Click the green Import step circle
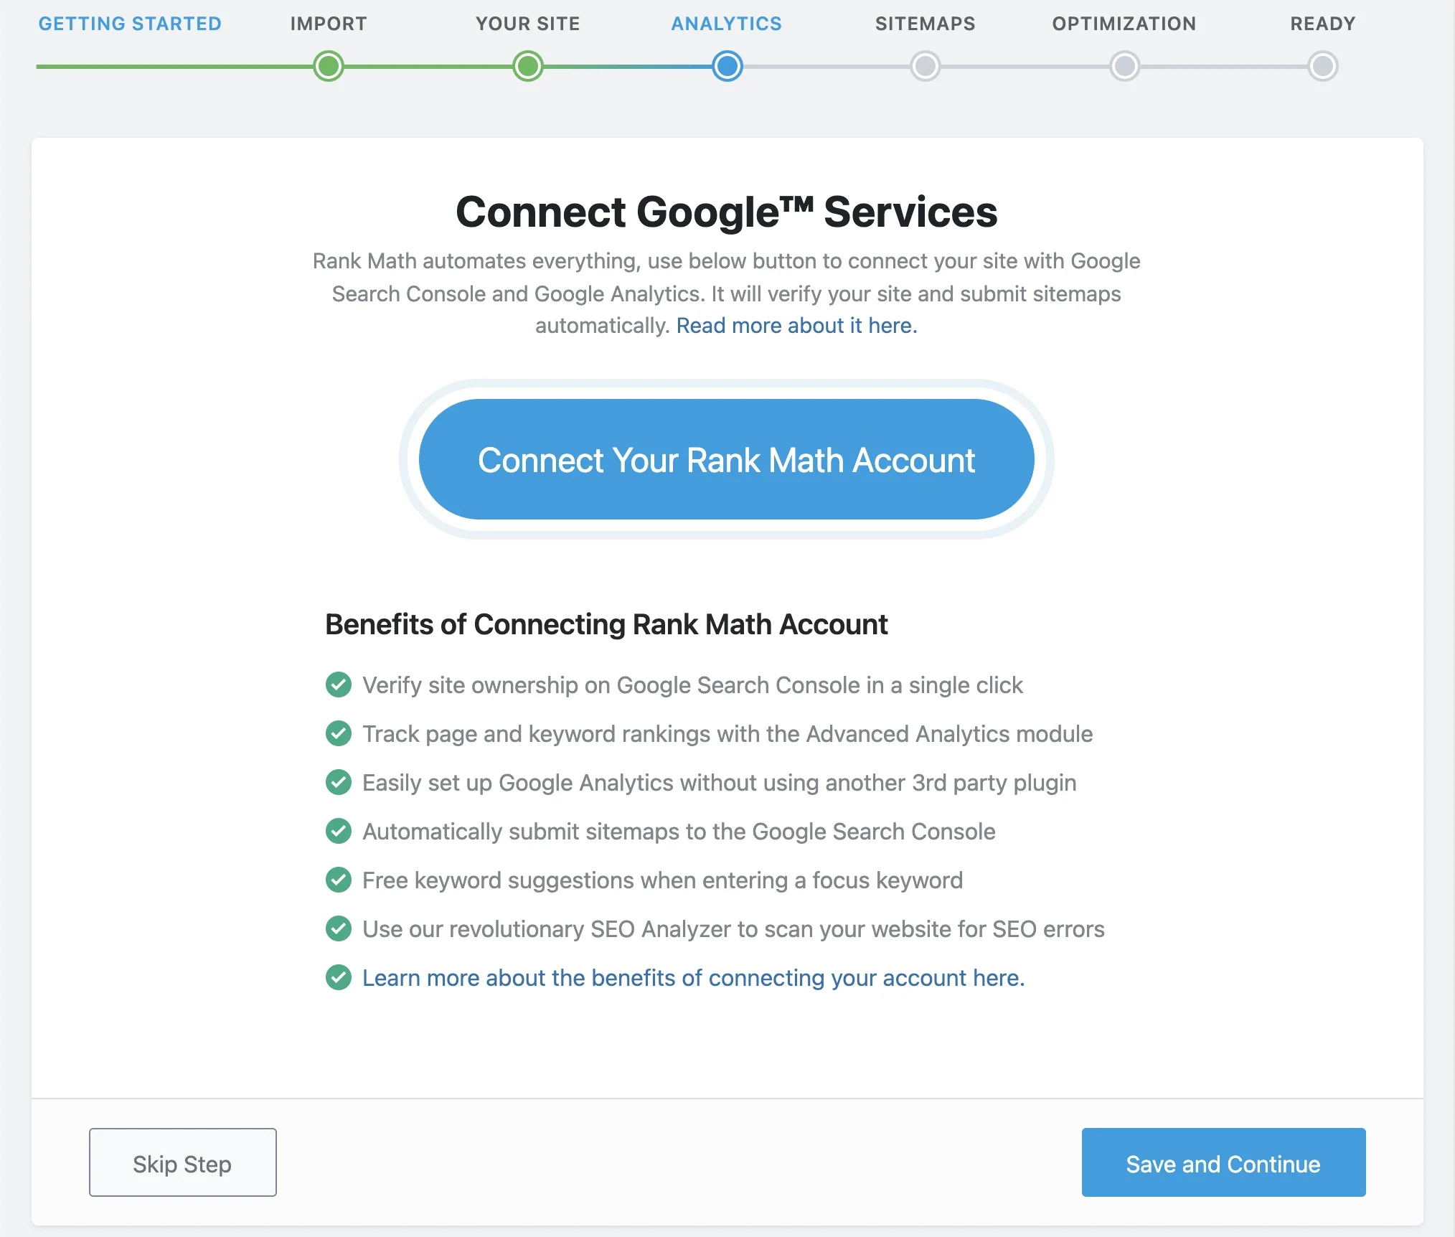This screenshot has width=1455, height=1237. coord(329,67)
